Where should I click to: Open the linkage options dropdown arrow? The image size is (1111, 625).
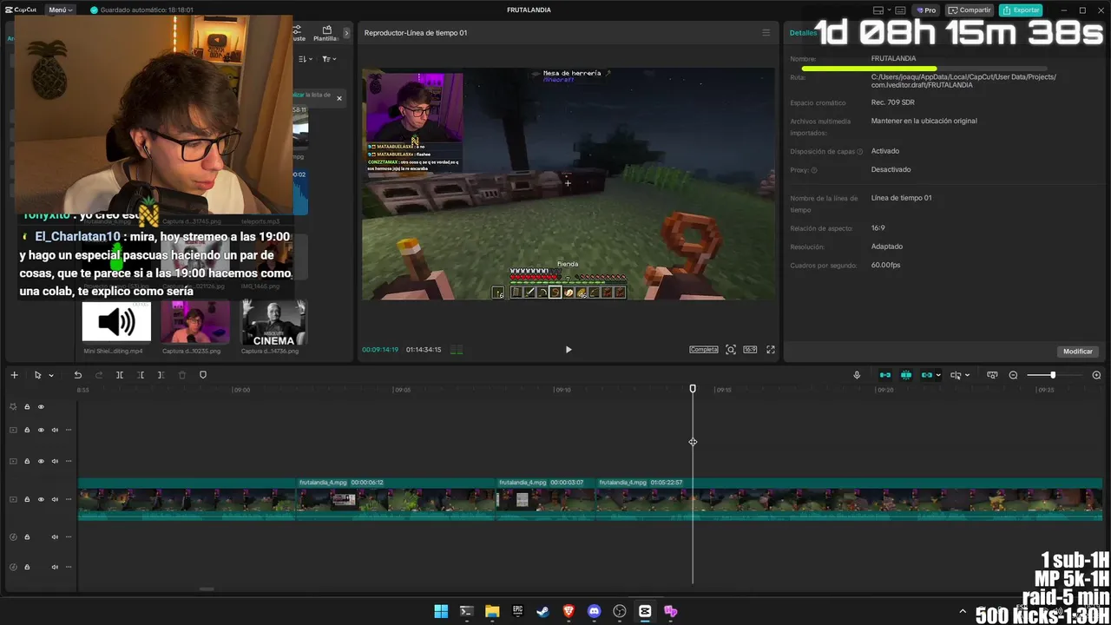click(x=938, y=376)
